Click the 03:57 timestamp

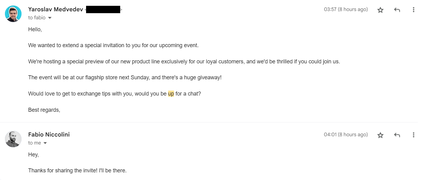(346, 9)
